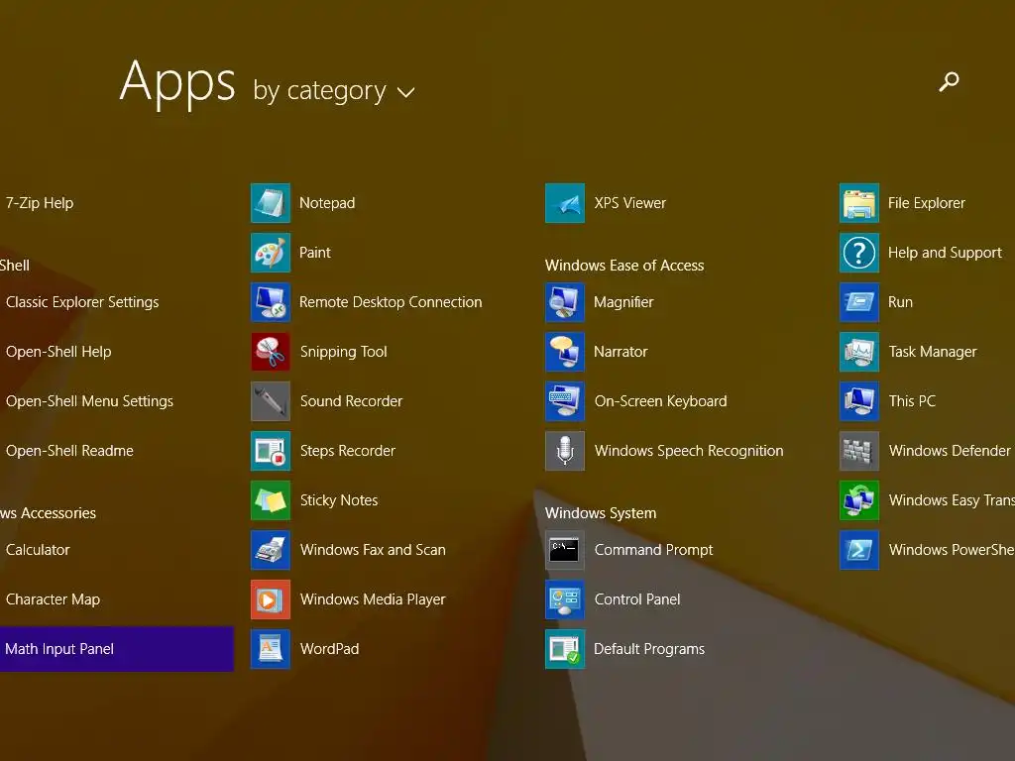Image resolution: width=1015 pixels, height=761 pixels.
Task: Click the Open-Shell Menu Settings entry
Action: (x=89, y=401)
